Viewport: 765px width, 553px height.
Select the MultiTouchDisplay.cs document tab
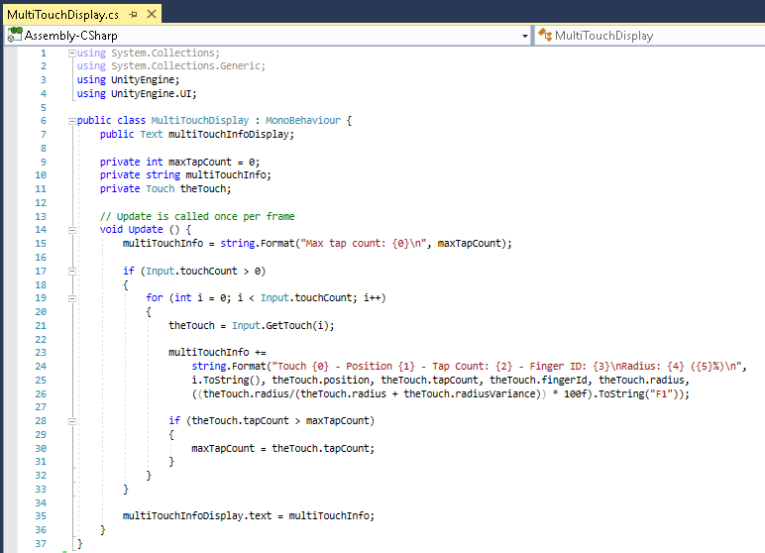62,15
